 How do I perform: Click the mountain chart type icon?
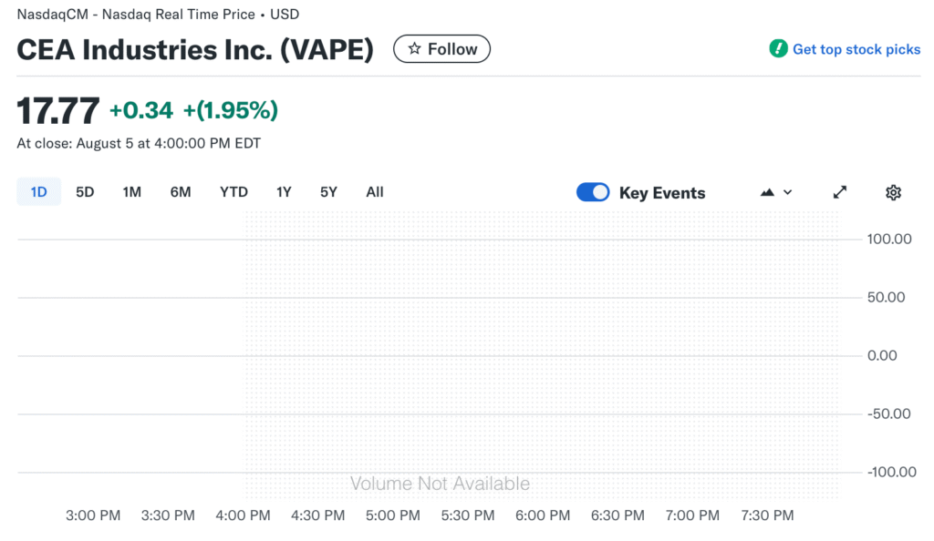click(767, 192)
